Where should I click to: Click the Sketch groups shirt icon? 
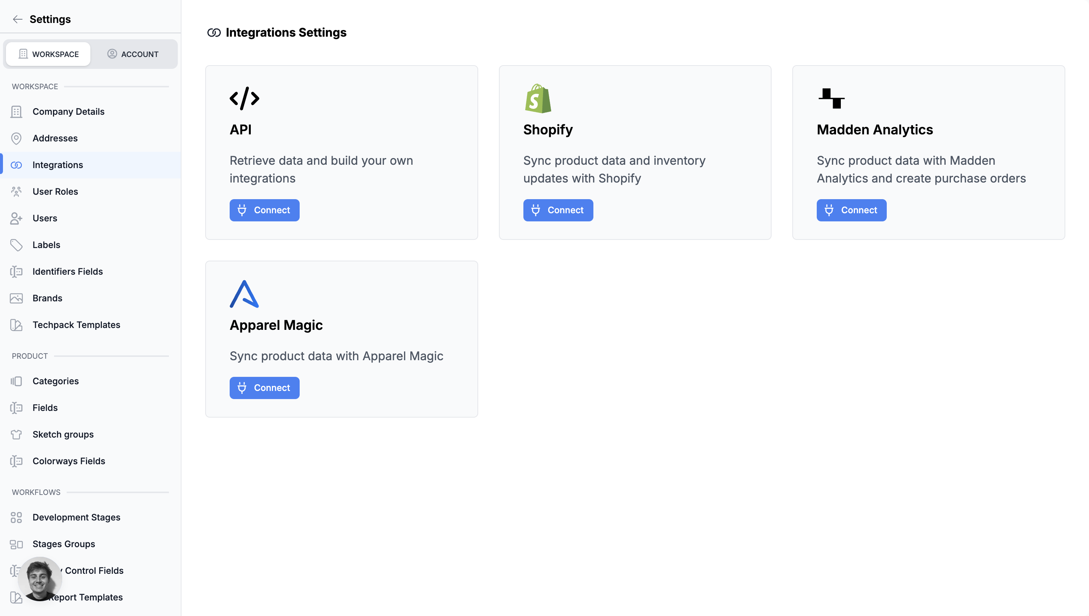click(x=16, y=434)
